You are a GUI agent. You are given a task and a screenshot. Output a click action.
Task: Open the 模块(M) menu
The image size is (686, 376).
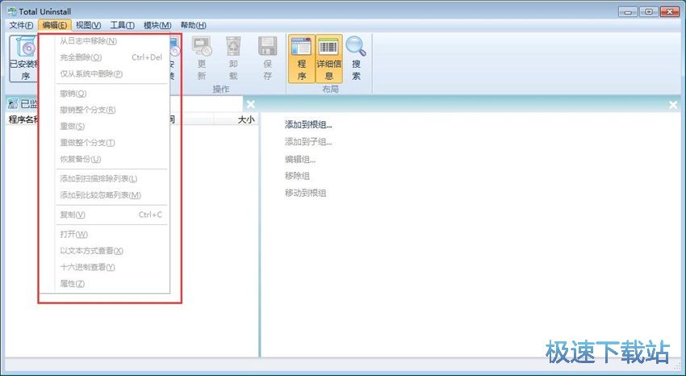click(x=157, y=25)
